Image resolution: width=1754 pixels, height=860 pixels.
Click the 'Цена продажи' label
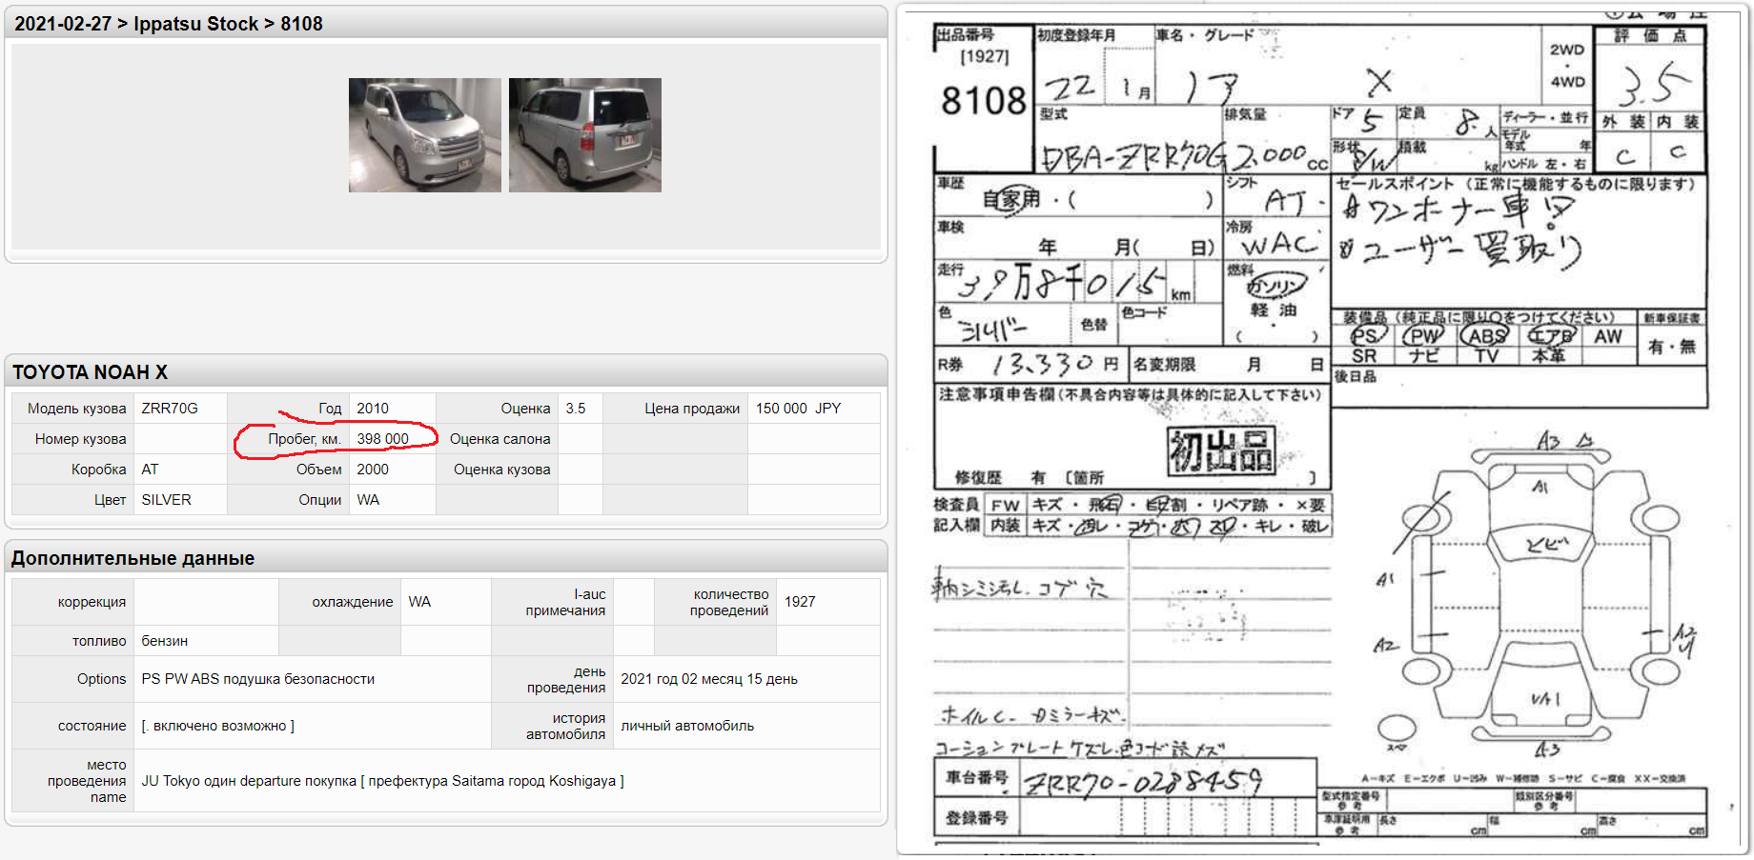click(x=692, y=409)
